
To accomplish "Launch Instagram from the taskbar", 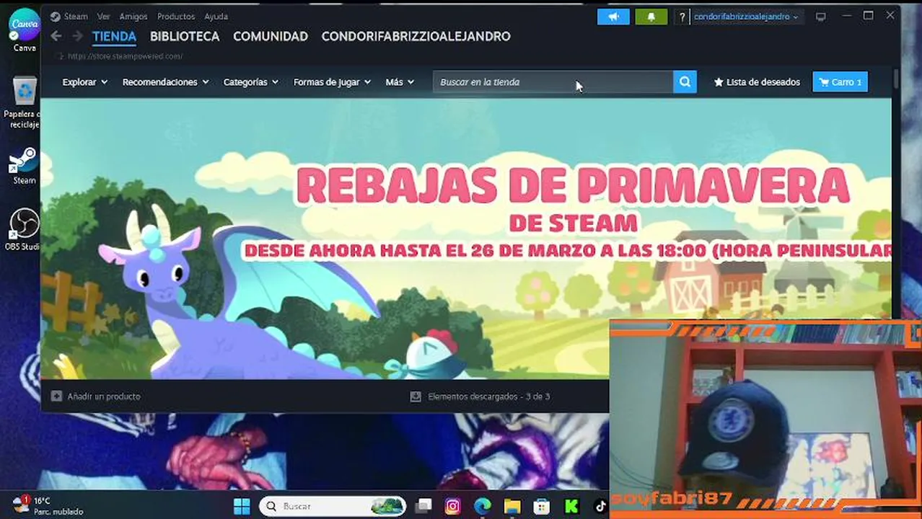I will [452, 506].
